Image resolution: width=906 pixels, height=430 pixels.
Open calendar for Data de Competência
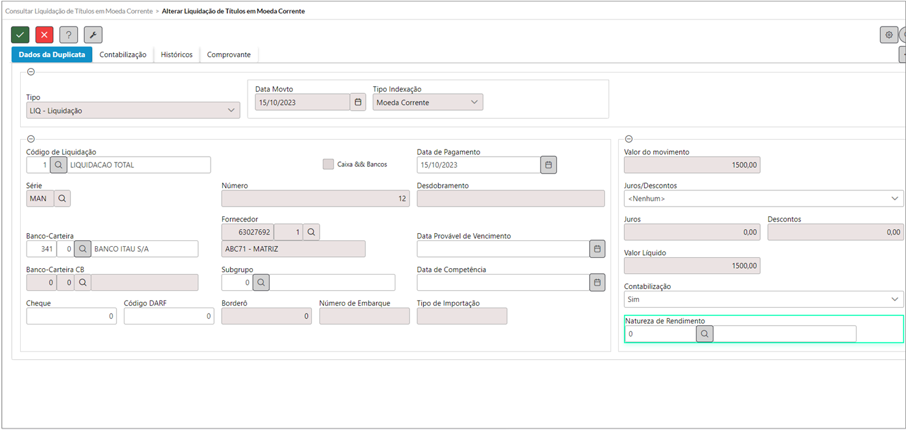click(x=597, y=282)
